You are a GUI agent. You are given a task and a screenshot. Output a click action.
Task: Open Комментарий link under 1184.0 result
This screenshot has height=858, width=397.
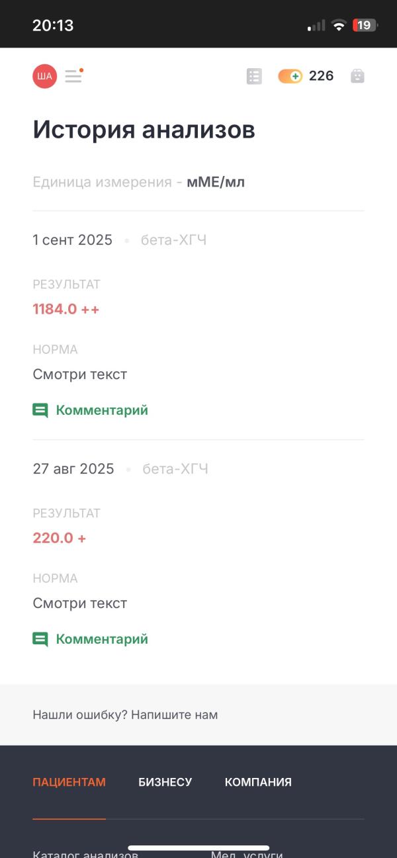[x=102, y=410]
